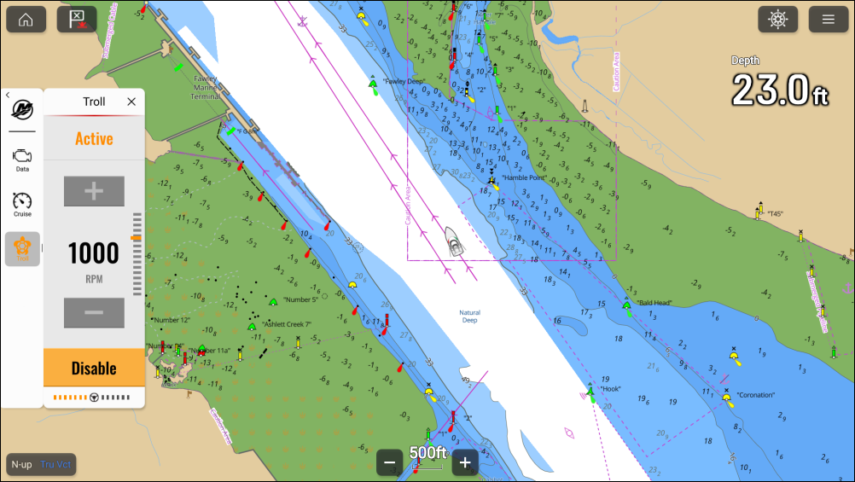
Task: Zoom out the chart
Action: click(390, 463)
